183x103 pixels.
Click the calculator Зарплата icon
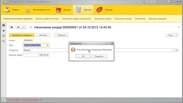(x=78, y=9)
